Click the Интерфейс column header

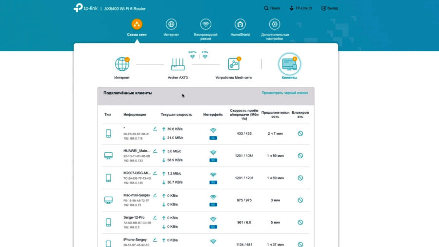point(213,115)
